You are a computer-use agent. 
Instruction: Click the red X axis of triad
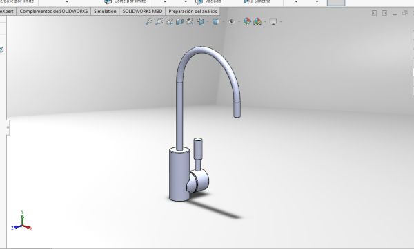pos(28,227)
